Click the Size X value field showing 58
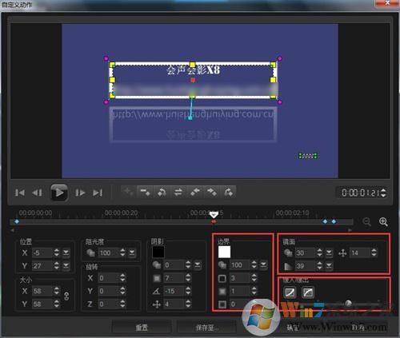The width and height of the screenshot is (400, 338). (42, 291)
